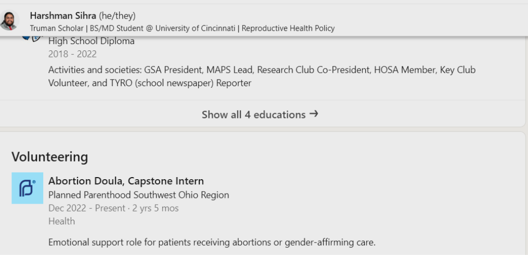
Task: Click the Dec 2022 - Present duration text
Action: pyautogui.click(x=113, y=208)
